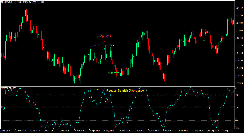
Task: Click the 1 May 2013 date label
Action: pos(109,131)
